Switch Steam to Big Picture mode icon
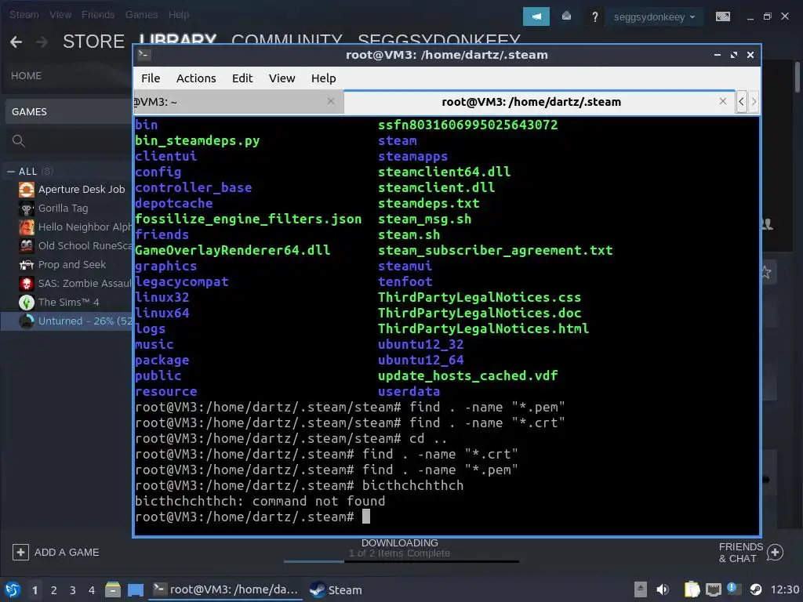The width and height of the screenshot is (803, 602). click(722, 17)
